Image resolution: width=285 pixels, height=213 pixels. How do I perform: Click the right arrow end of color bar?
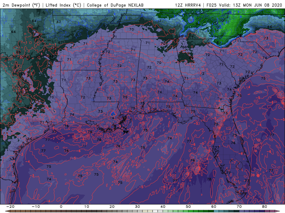coord(278,211)
